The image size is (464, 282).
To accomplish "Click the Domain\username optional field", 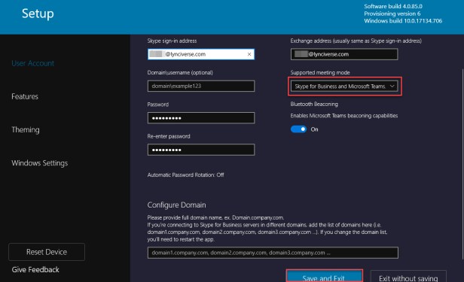I will pyautogui.click(x=201, y=86).
